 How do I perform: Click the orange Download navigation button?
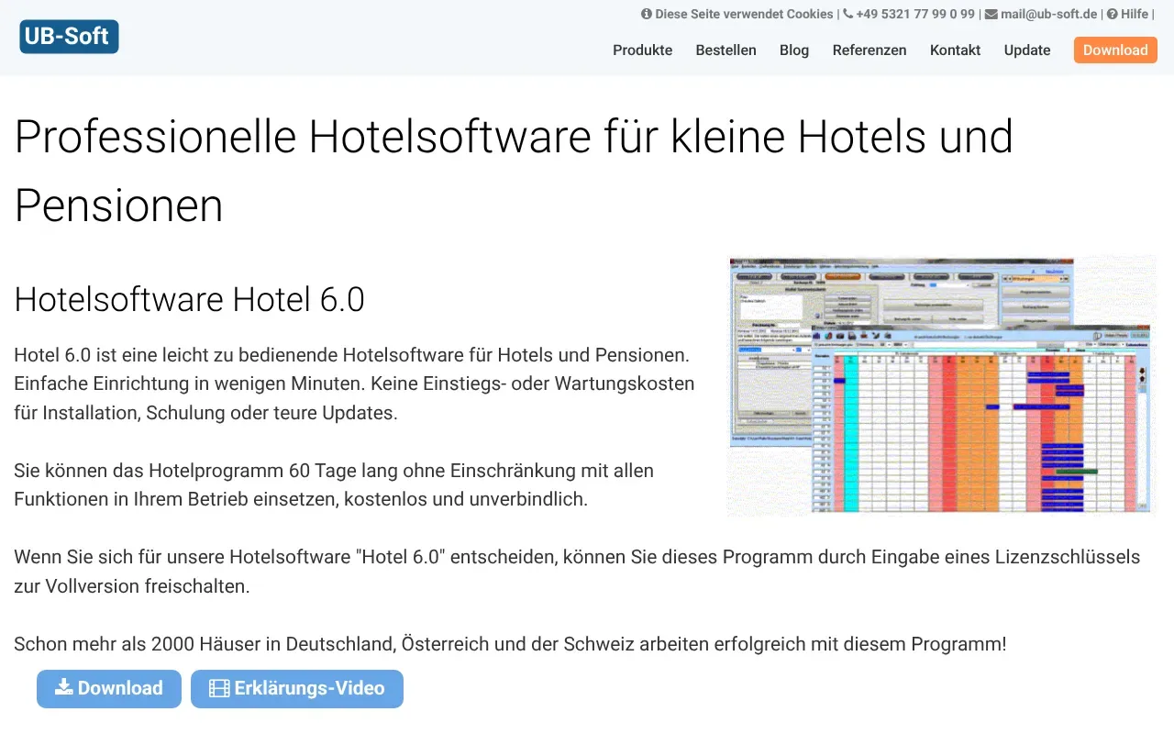pos(1114,50)
